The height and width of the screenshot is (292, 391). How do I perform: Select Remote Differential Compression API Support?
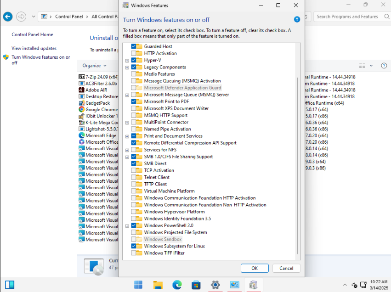tap(190, 143)
